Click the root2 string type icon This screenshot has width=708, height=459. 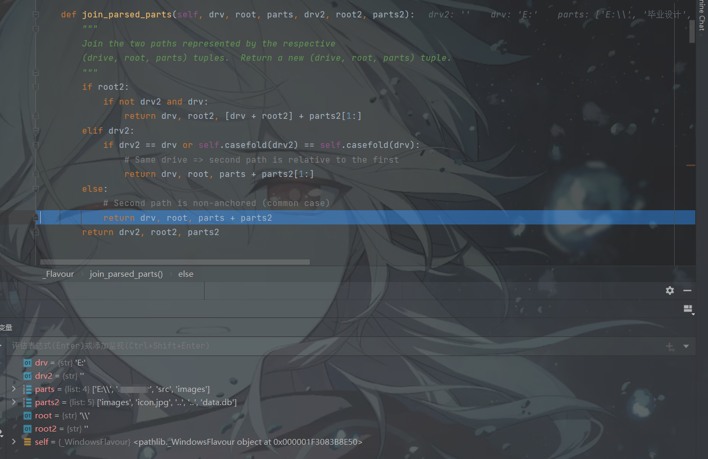pos(27,429)
